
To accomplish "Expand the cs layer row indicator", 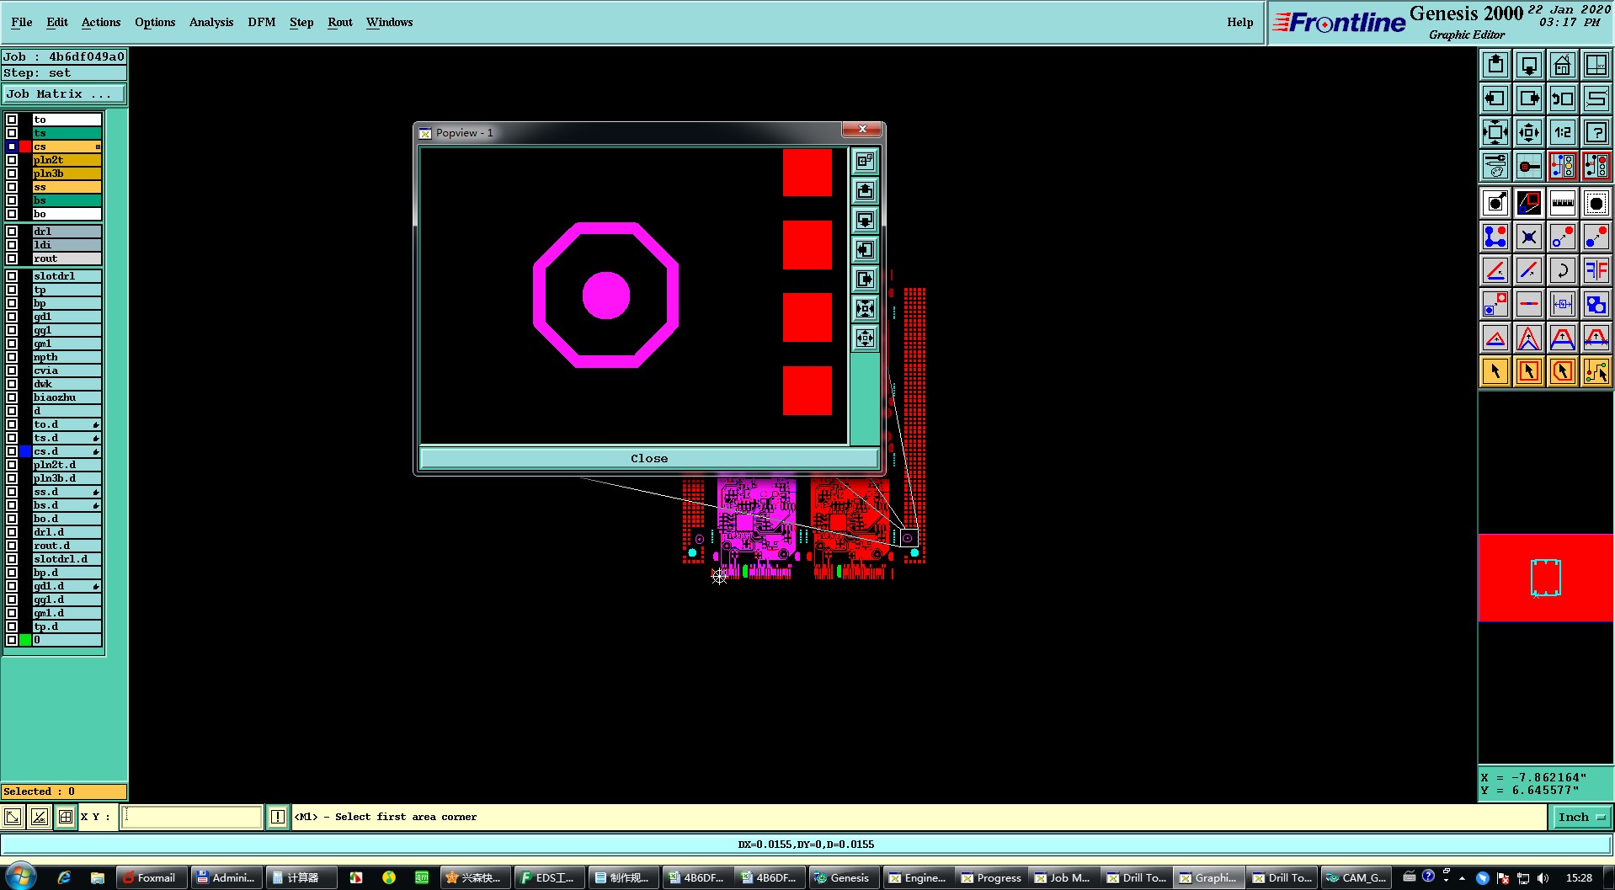I will click(98, 147).
